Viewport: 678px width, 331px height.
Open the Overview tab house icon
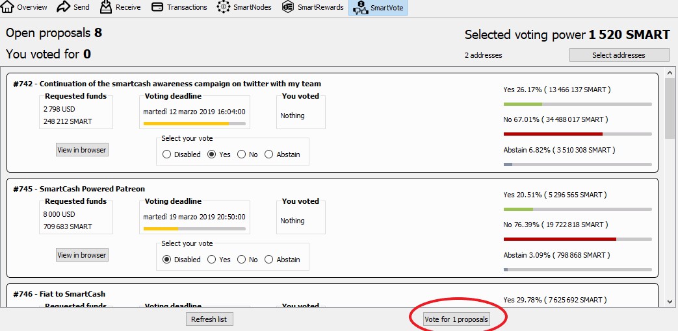coord(7,7)
